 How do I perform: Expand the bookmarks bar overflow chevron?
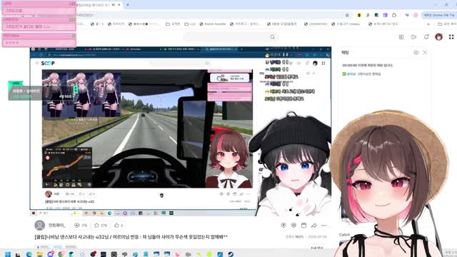(x=428, y=24)
